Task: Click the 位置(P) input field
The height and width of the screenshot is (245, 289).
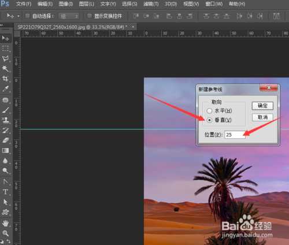Action: pyautogui.click(x=235, y=135)
